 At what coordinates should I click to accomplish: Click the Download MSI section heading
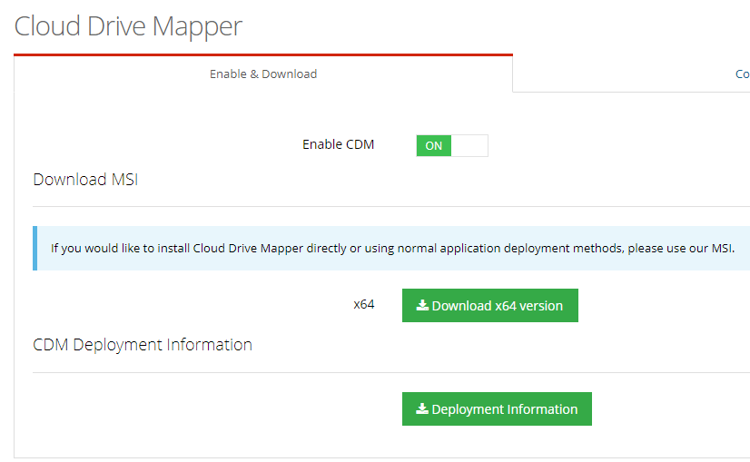(85, 179)
